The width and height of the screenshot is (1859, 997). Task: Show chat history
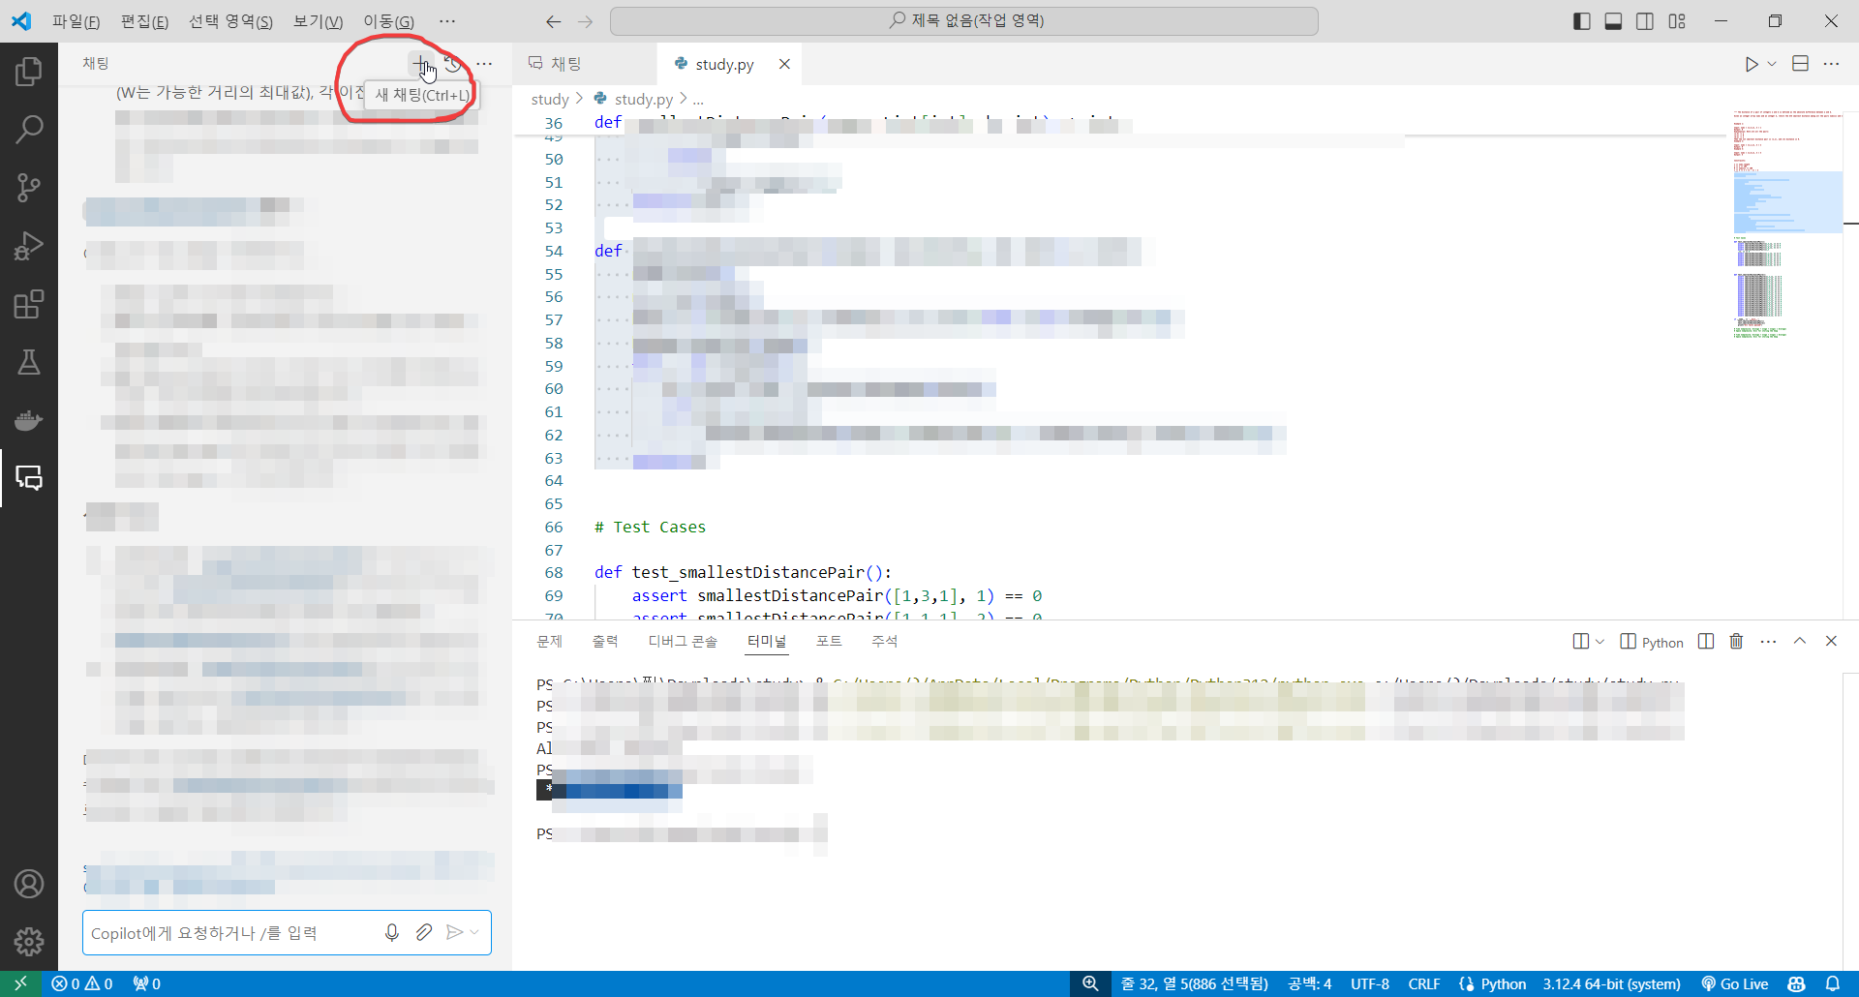[453, 64]
